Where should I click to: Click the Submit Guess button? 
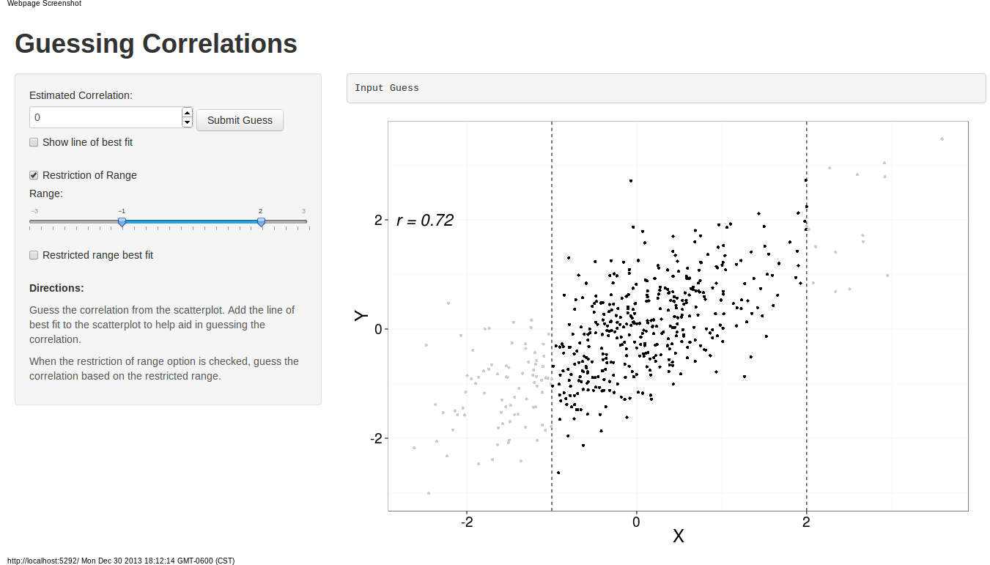[x=240, y=120]
